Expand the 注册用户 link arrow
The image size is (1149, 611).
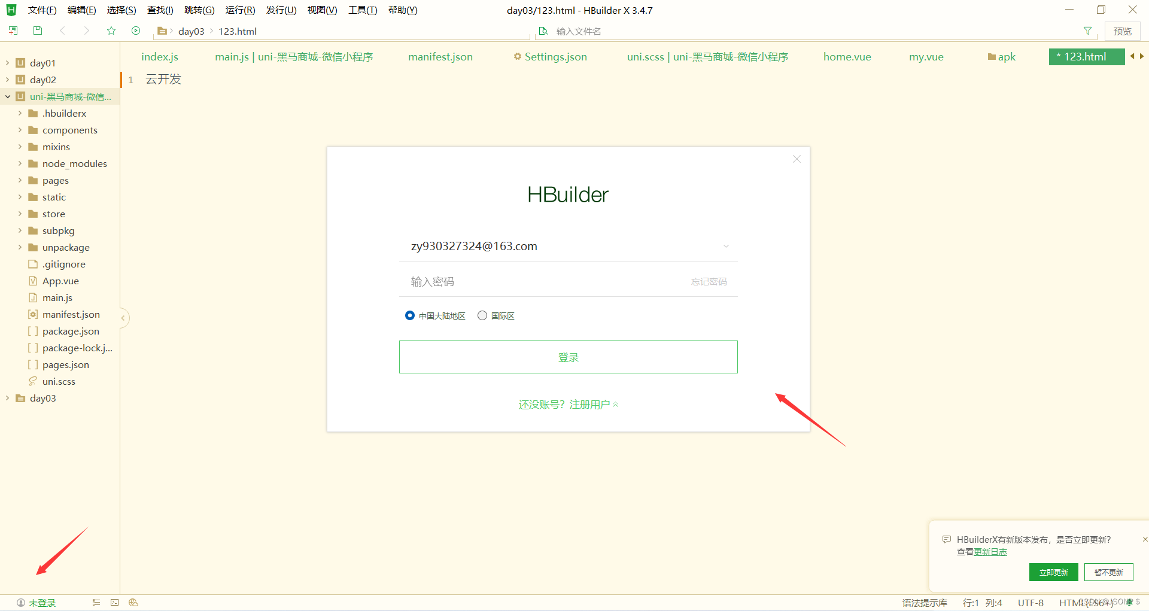tap(616, 405)
